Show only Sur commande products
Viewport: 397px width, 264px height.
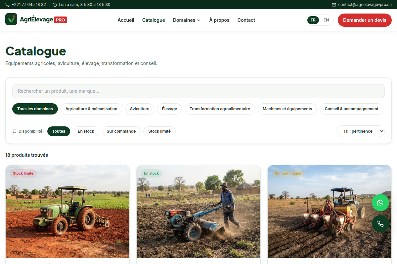point(121,131)
